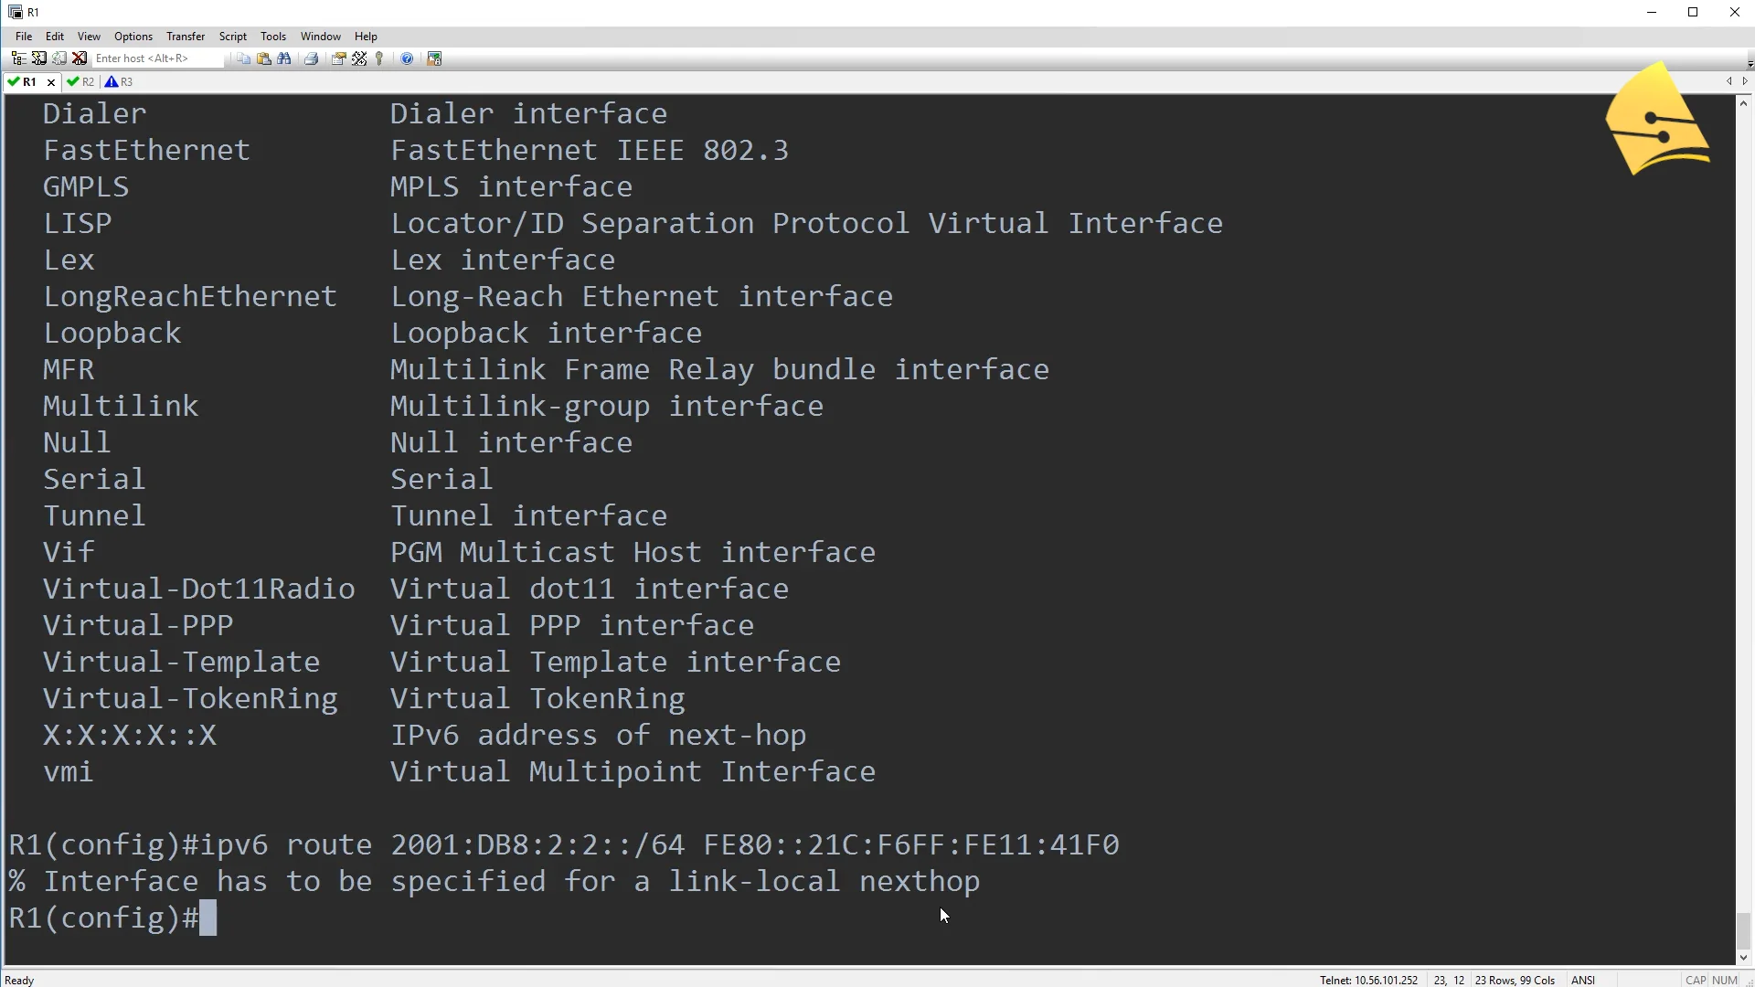Open the Session Manager icon

[x=18, y=58]
